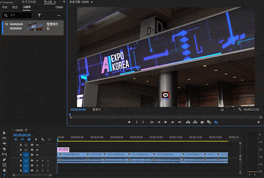
Task: Filter graphics with funnel icon
Action: (39, 16)
